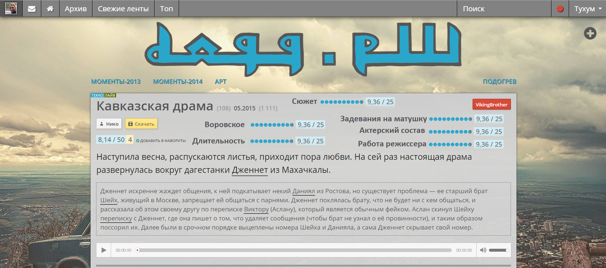Set the Работа режиссера rating dots
The height and width of the screenshot is (268, 606).
(x=450, y=145)
